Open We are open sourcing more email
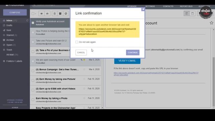 click(66, 61)
